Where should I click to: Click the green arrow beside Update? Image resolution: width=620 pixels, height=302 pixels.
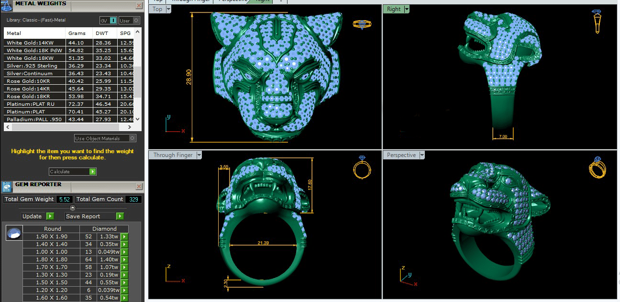pos(50,216)
